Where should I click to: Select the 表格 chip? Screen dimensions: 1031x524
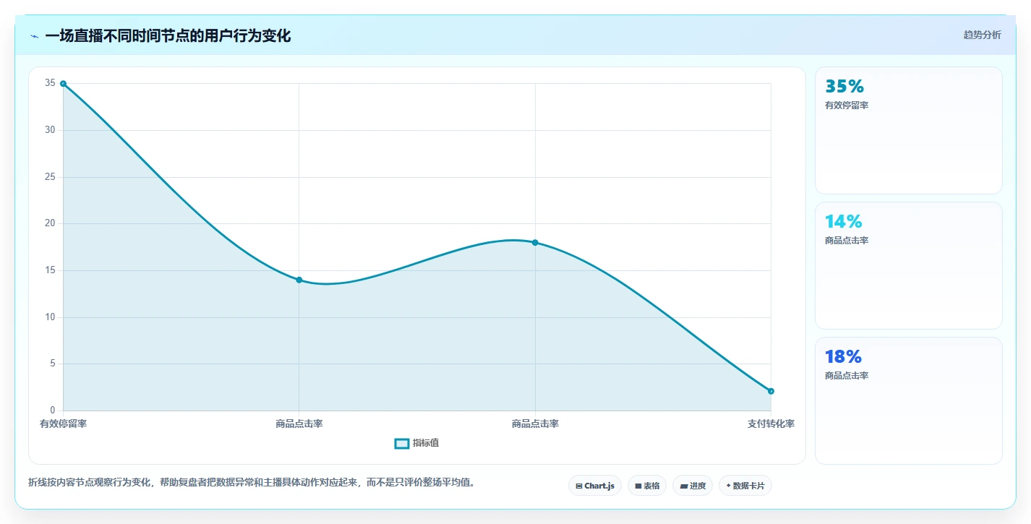click(647, 486)
